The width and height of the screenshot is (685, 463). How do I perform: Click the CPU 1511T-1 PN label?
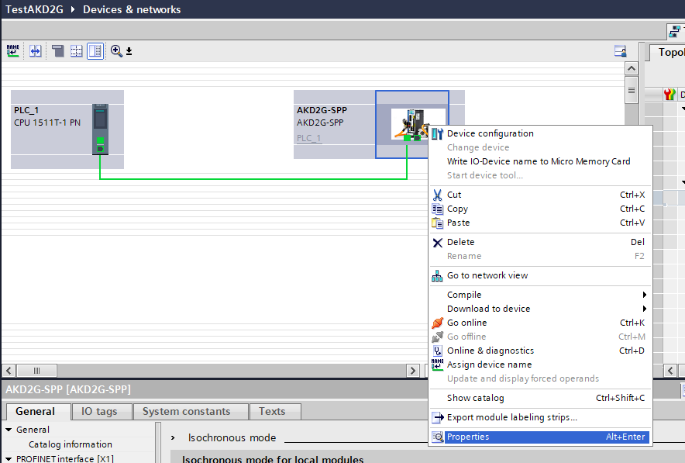tap(47, 123)
